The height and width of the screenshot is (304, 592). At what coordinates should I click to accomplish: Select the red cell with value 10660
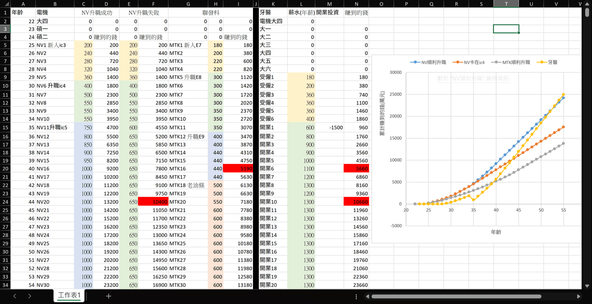tap(356, 202)
